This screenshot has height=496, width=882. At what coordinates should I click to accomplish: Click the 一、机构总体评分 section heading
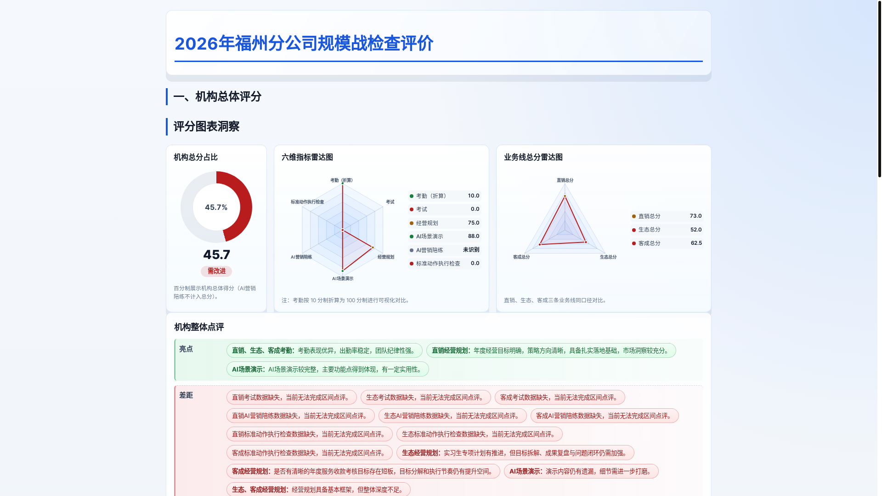(x=218, y=96)
